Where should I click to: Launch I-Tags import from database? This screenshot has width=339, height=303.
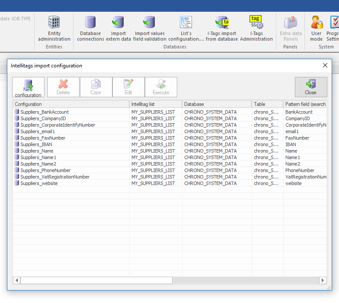222,29
